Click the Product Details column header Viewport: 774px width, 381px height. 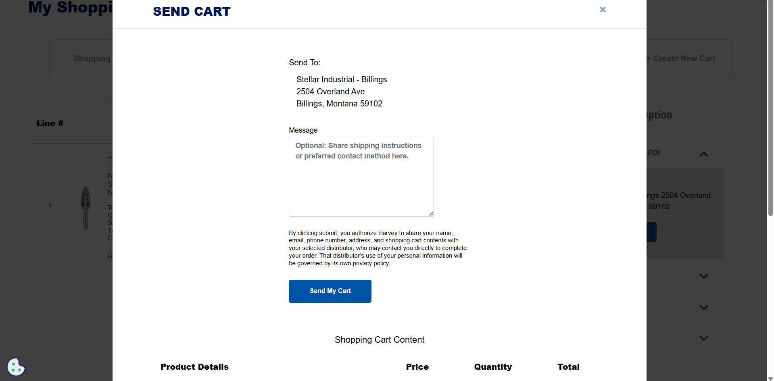[x=194, y=367]
